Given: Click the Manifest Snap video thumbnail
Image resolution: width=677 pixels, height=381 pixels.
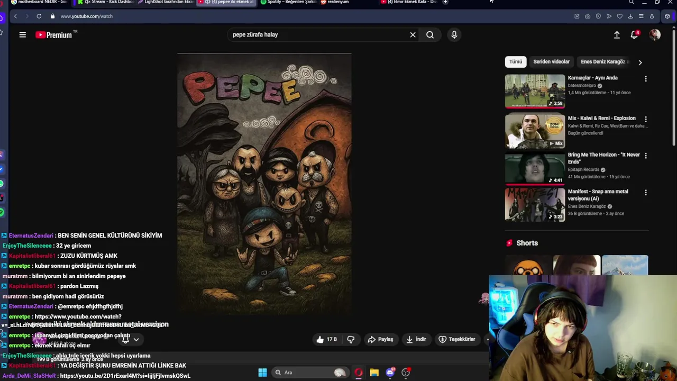Looking at the screenshot, I should [535, 205].
